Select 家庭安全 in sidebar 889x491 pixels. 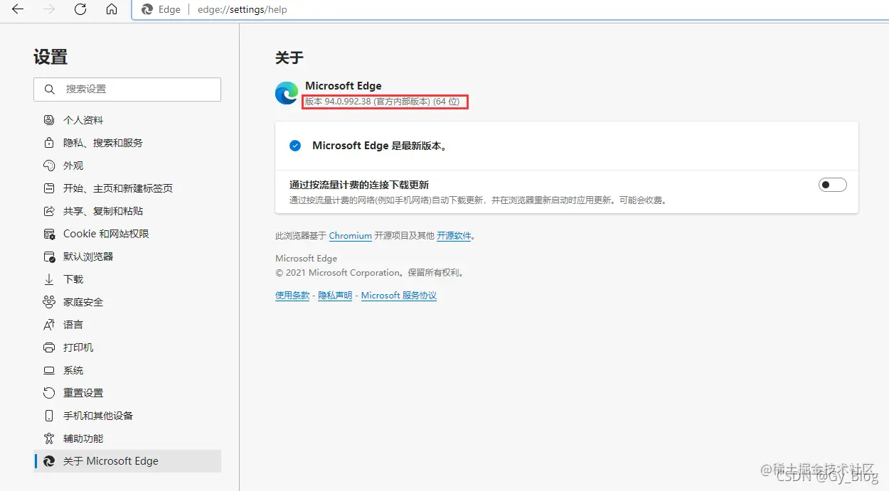point(127,302)
